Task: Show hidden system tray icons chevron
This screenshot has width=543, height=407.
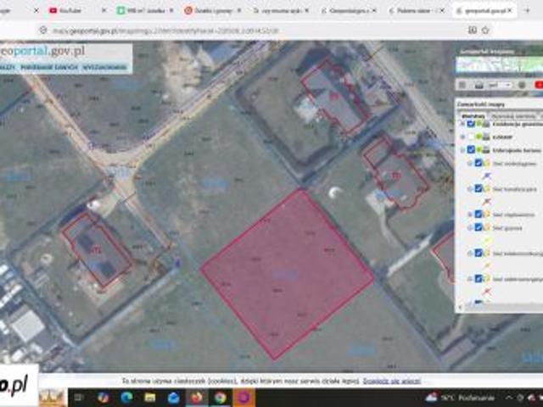Action: point(509,398)
